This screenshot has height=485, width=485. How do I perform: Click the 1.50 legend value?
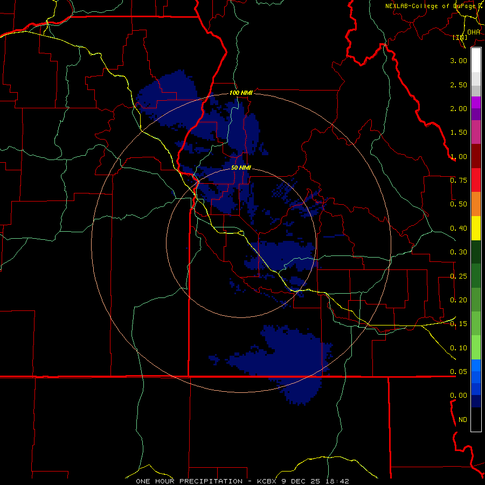tap(459, 133)
